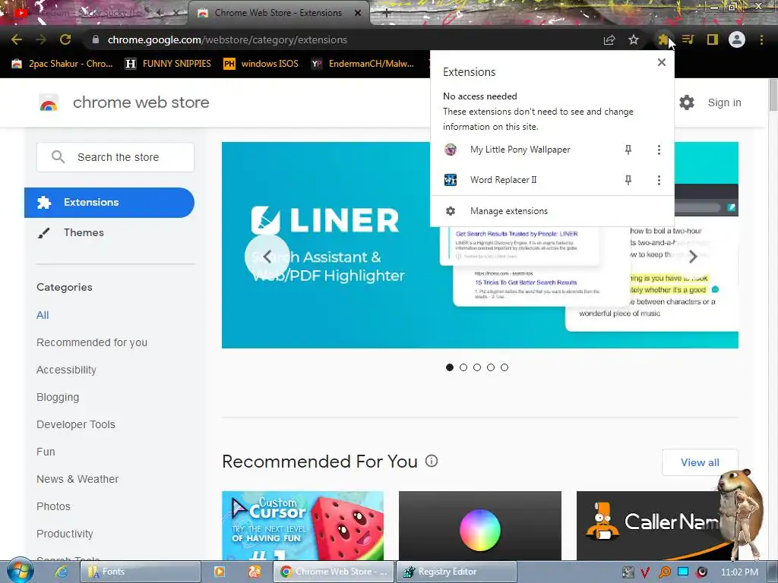This screenshot has width=778, height=583.
Task: Reload the current page
Action: 65,39
